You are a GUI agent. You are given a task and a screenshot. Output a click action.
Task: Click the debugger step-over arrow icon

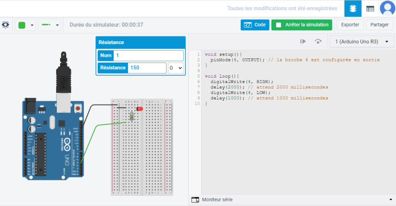[x=318, y=41]
